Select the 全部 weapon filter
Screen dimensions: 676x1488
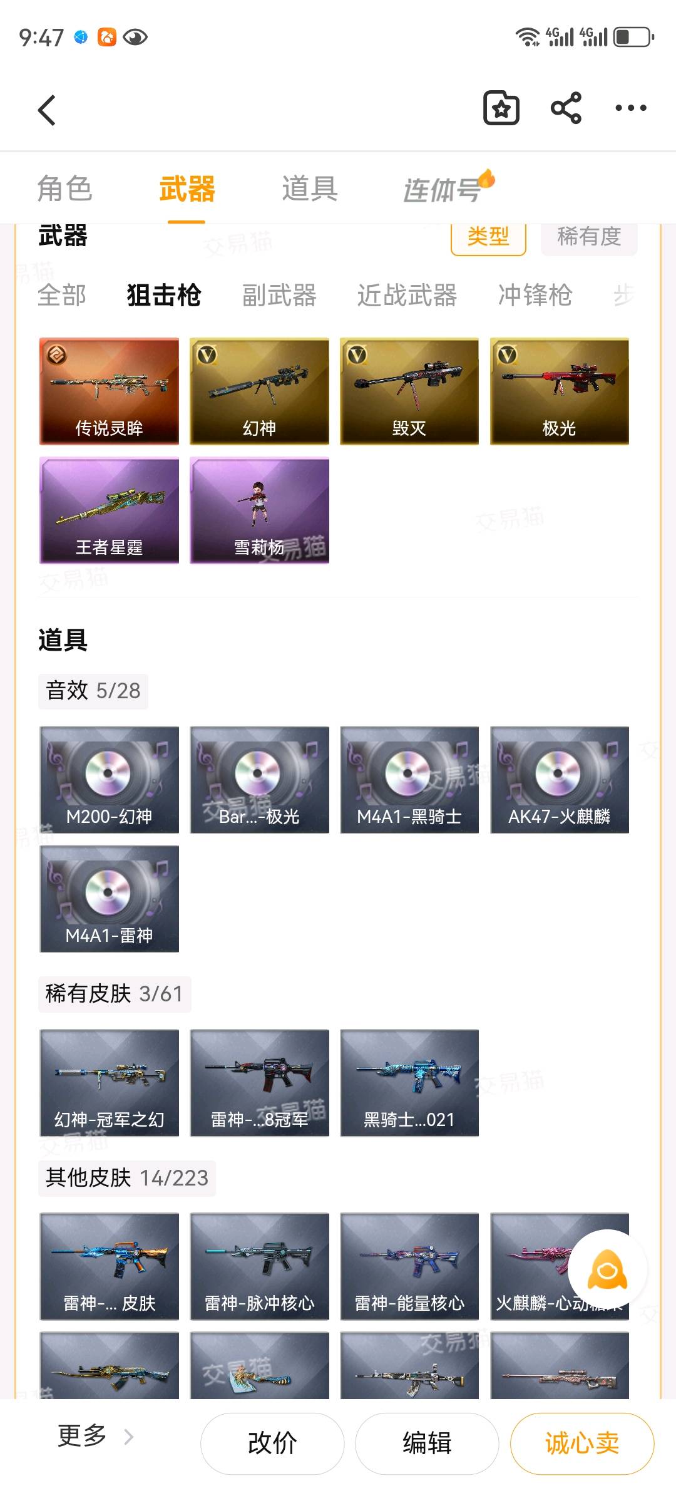62,295
